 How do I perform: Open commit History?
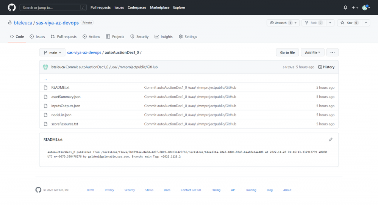(326, 67)
